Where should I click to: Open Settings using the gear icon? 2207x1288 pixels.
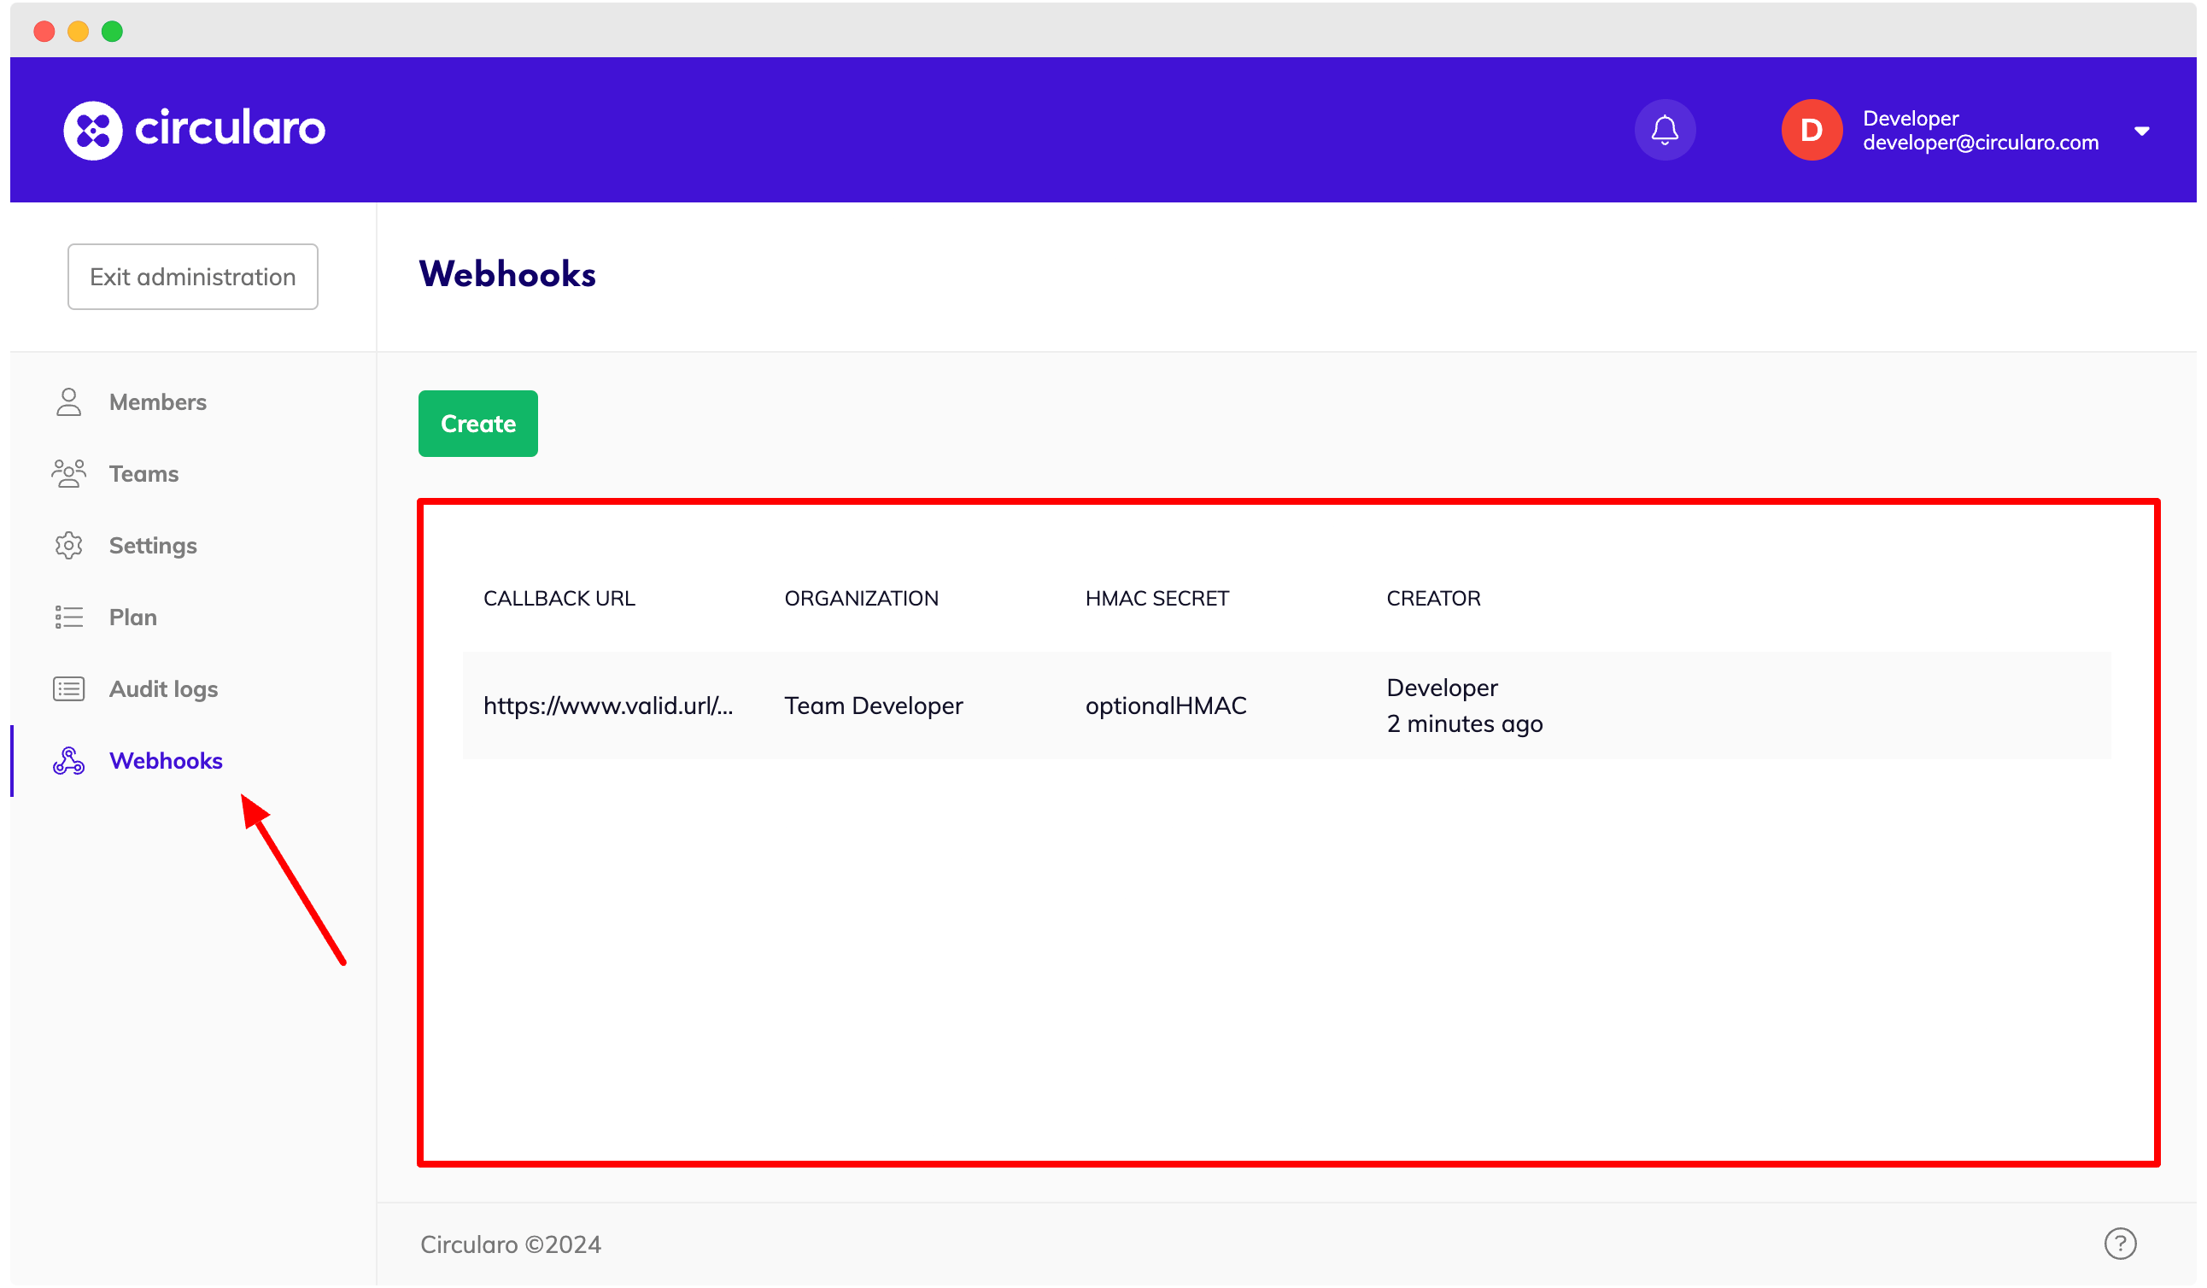pyautogui.click(x=68, y=545)
